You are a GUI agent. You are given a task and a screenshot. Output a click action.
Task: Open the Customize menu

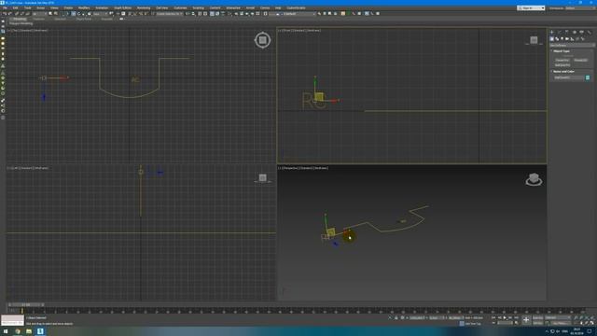pos(180,7)
